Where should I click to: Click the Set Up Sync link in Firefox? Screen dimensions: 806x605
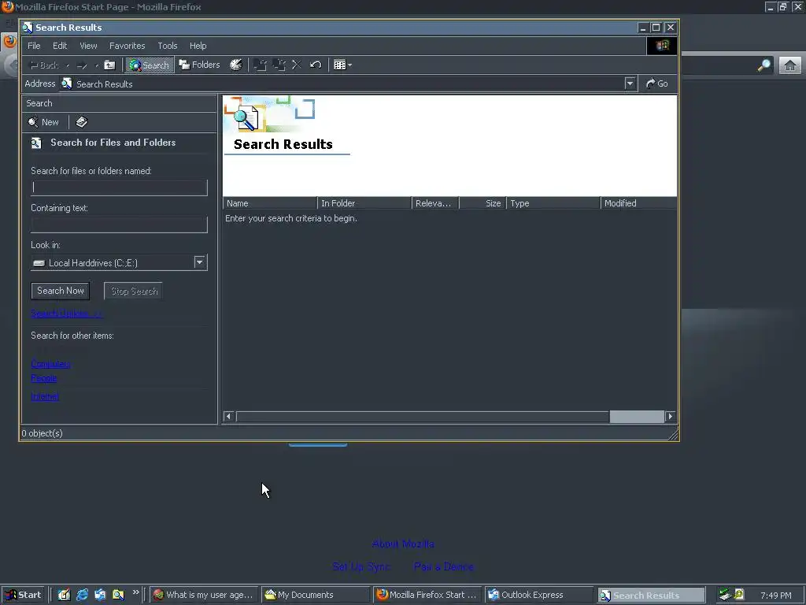tap(360, 566)
